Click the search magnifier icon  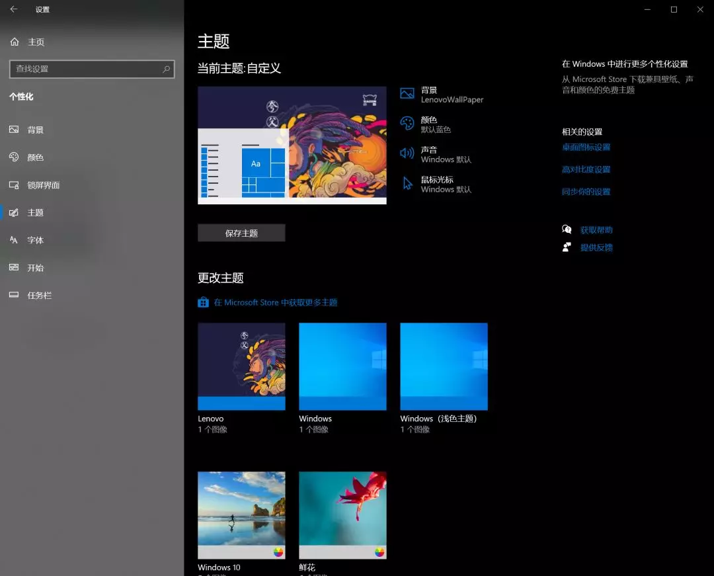click(166, 69)
